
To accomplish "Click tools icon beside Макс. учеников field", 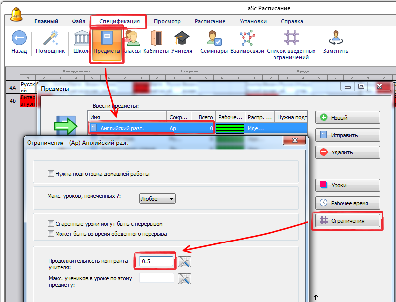I will click(184, 278).
